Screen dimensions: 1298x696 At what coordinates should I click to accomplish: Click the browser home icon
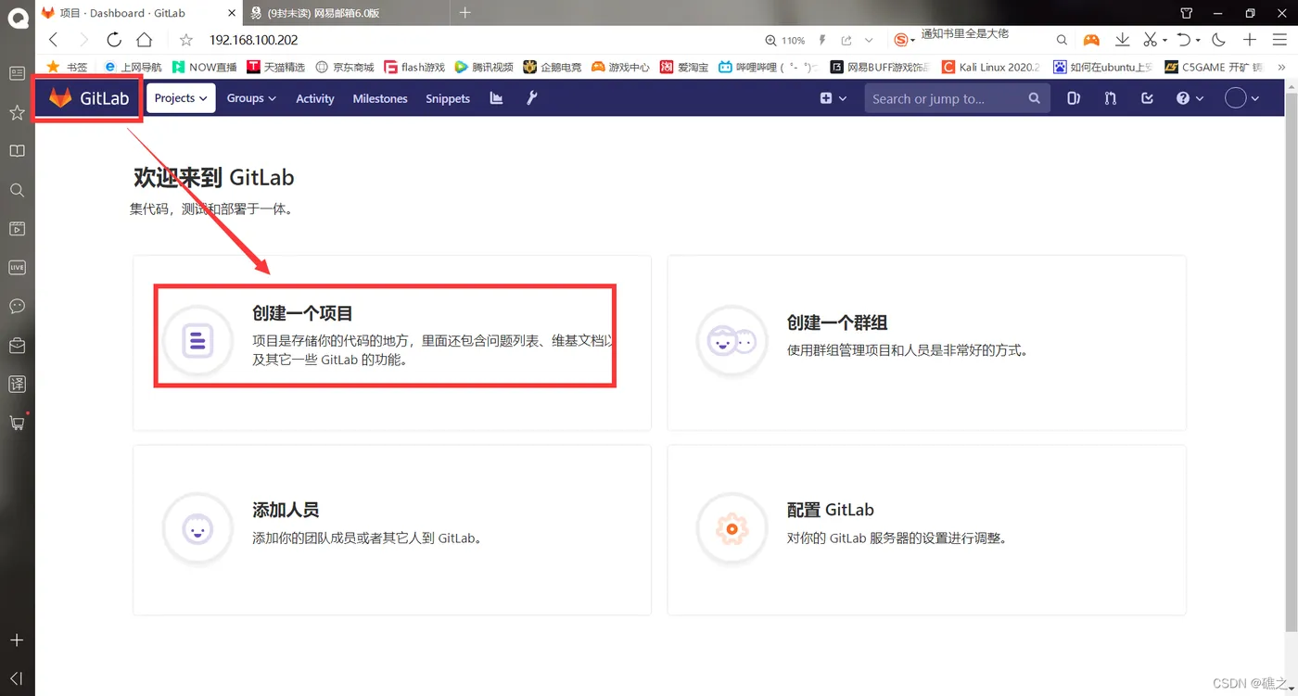[145, 40]
